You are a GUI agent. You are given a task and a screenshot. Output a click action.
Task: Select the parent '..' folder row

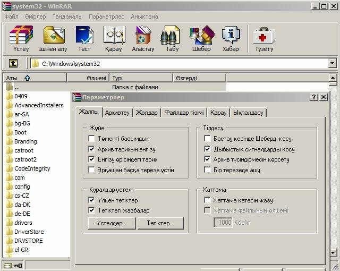115,87
